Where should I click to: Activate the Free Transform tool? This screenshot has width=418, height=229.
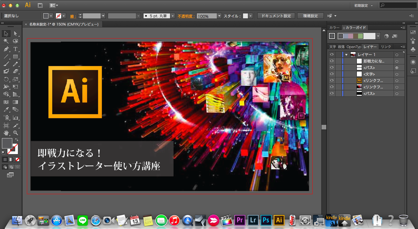pyautogui.click(x=15, y=87)
